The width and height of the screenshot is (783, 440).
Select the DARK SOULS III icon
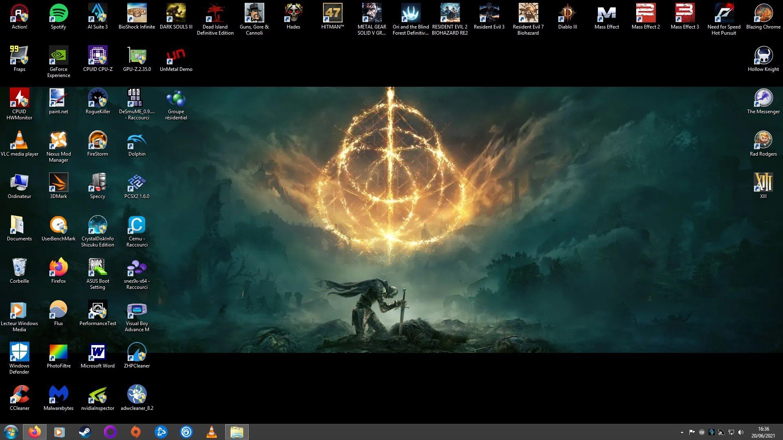click(x=176, y=16)
